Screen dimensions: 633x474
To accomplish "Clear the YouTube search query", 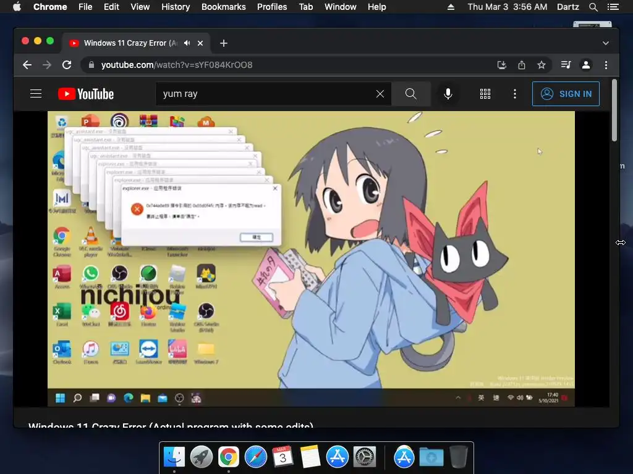I will (x=380, y=94).
